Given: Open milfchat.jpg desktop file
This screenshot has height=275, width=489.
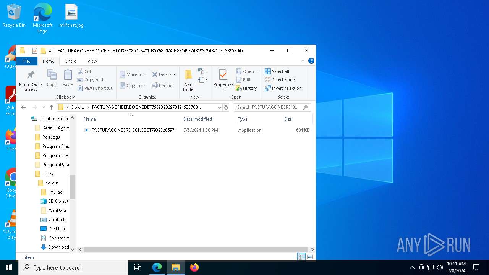Looking at the screenshot, I should click(x=71, y=16).
